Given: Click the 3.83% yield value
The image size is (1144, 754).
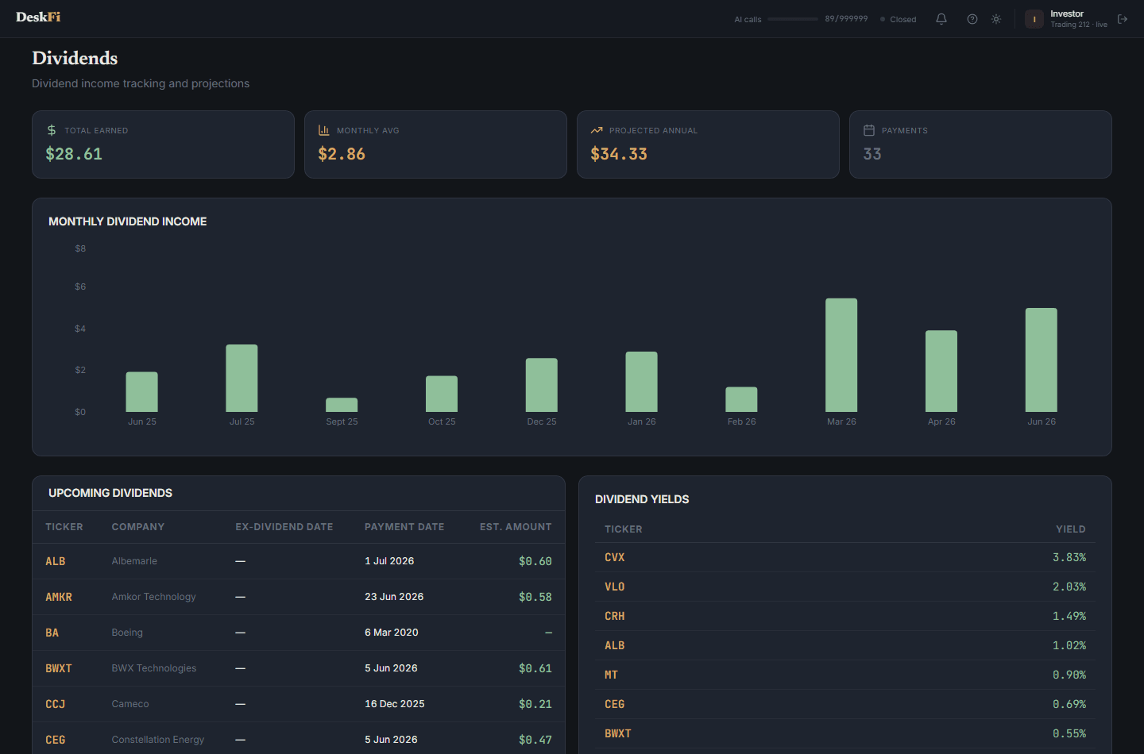Looking at the screenshot, I should pos(1069,557).
